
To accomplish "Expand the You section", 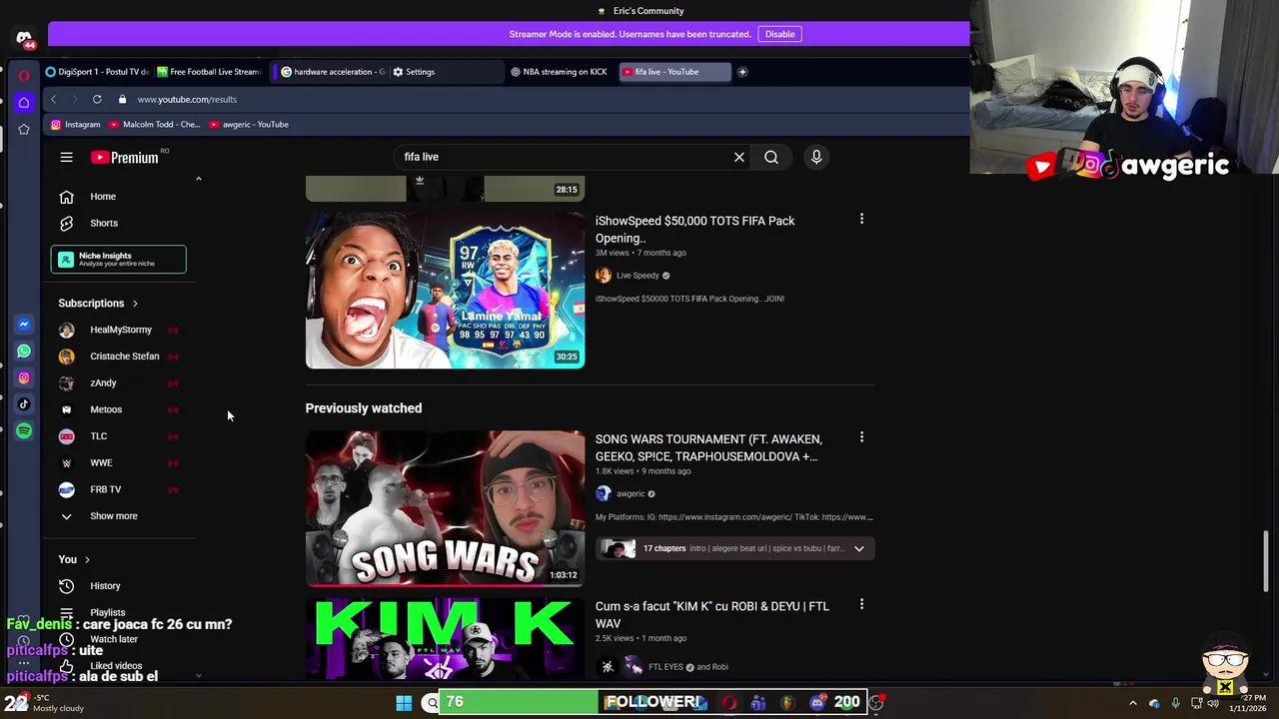I will (x=74, y=559).
